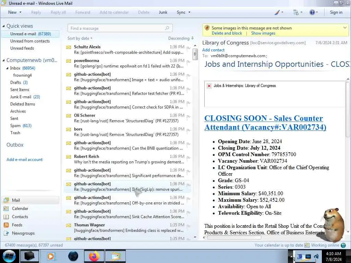This screenshot has height=263, width=351.
Task: Click the Working online globe icon
Action: point(343,245)
